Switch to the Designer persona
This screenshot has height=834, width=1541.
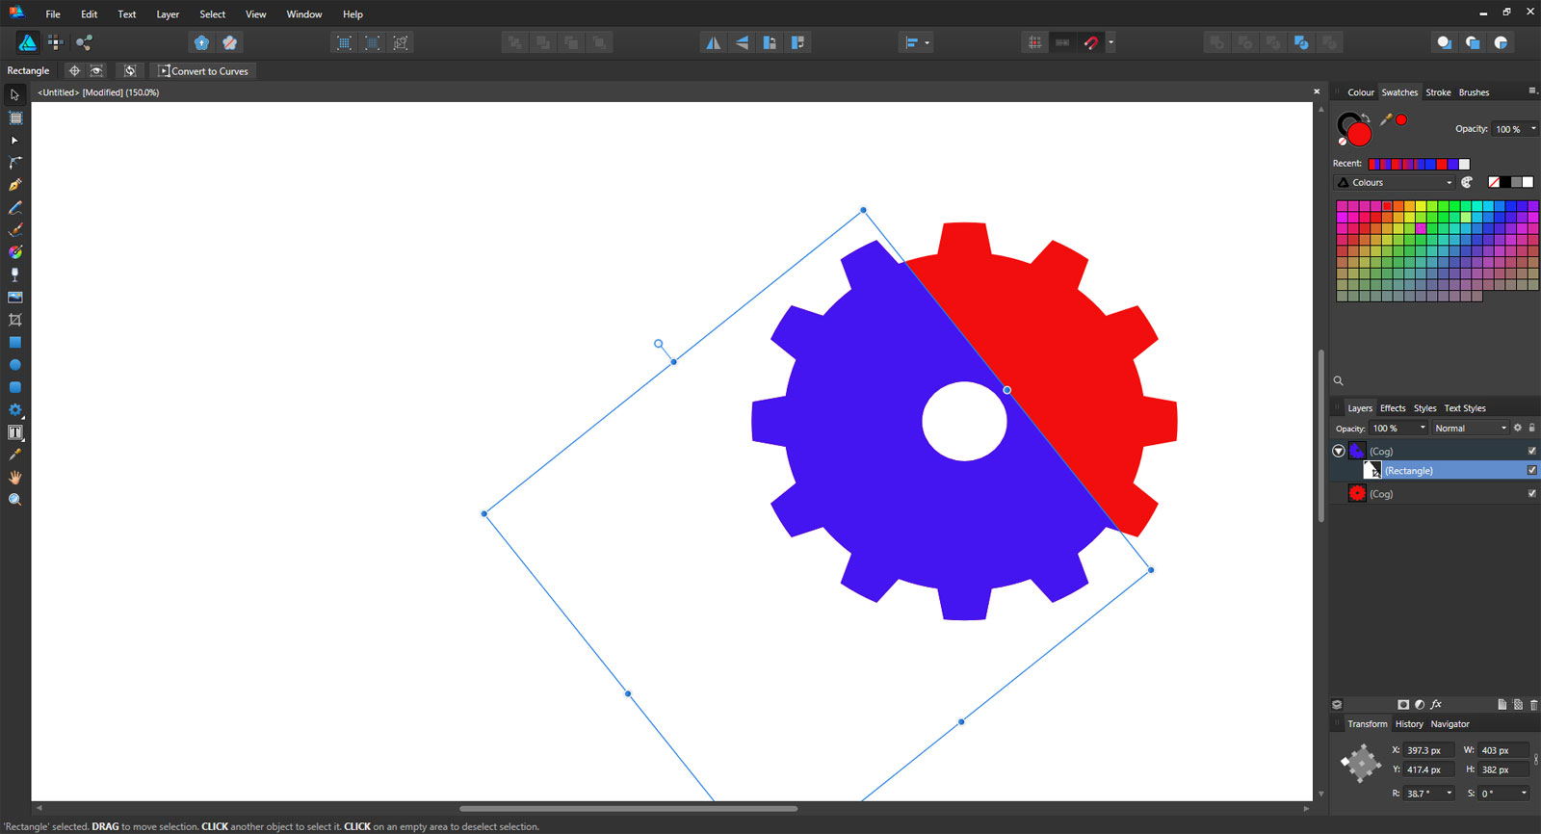27,42
